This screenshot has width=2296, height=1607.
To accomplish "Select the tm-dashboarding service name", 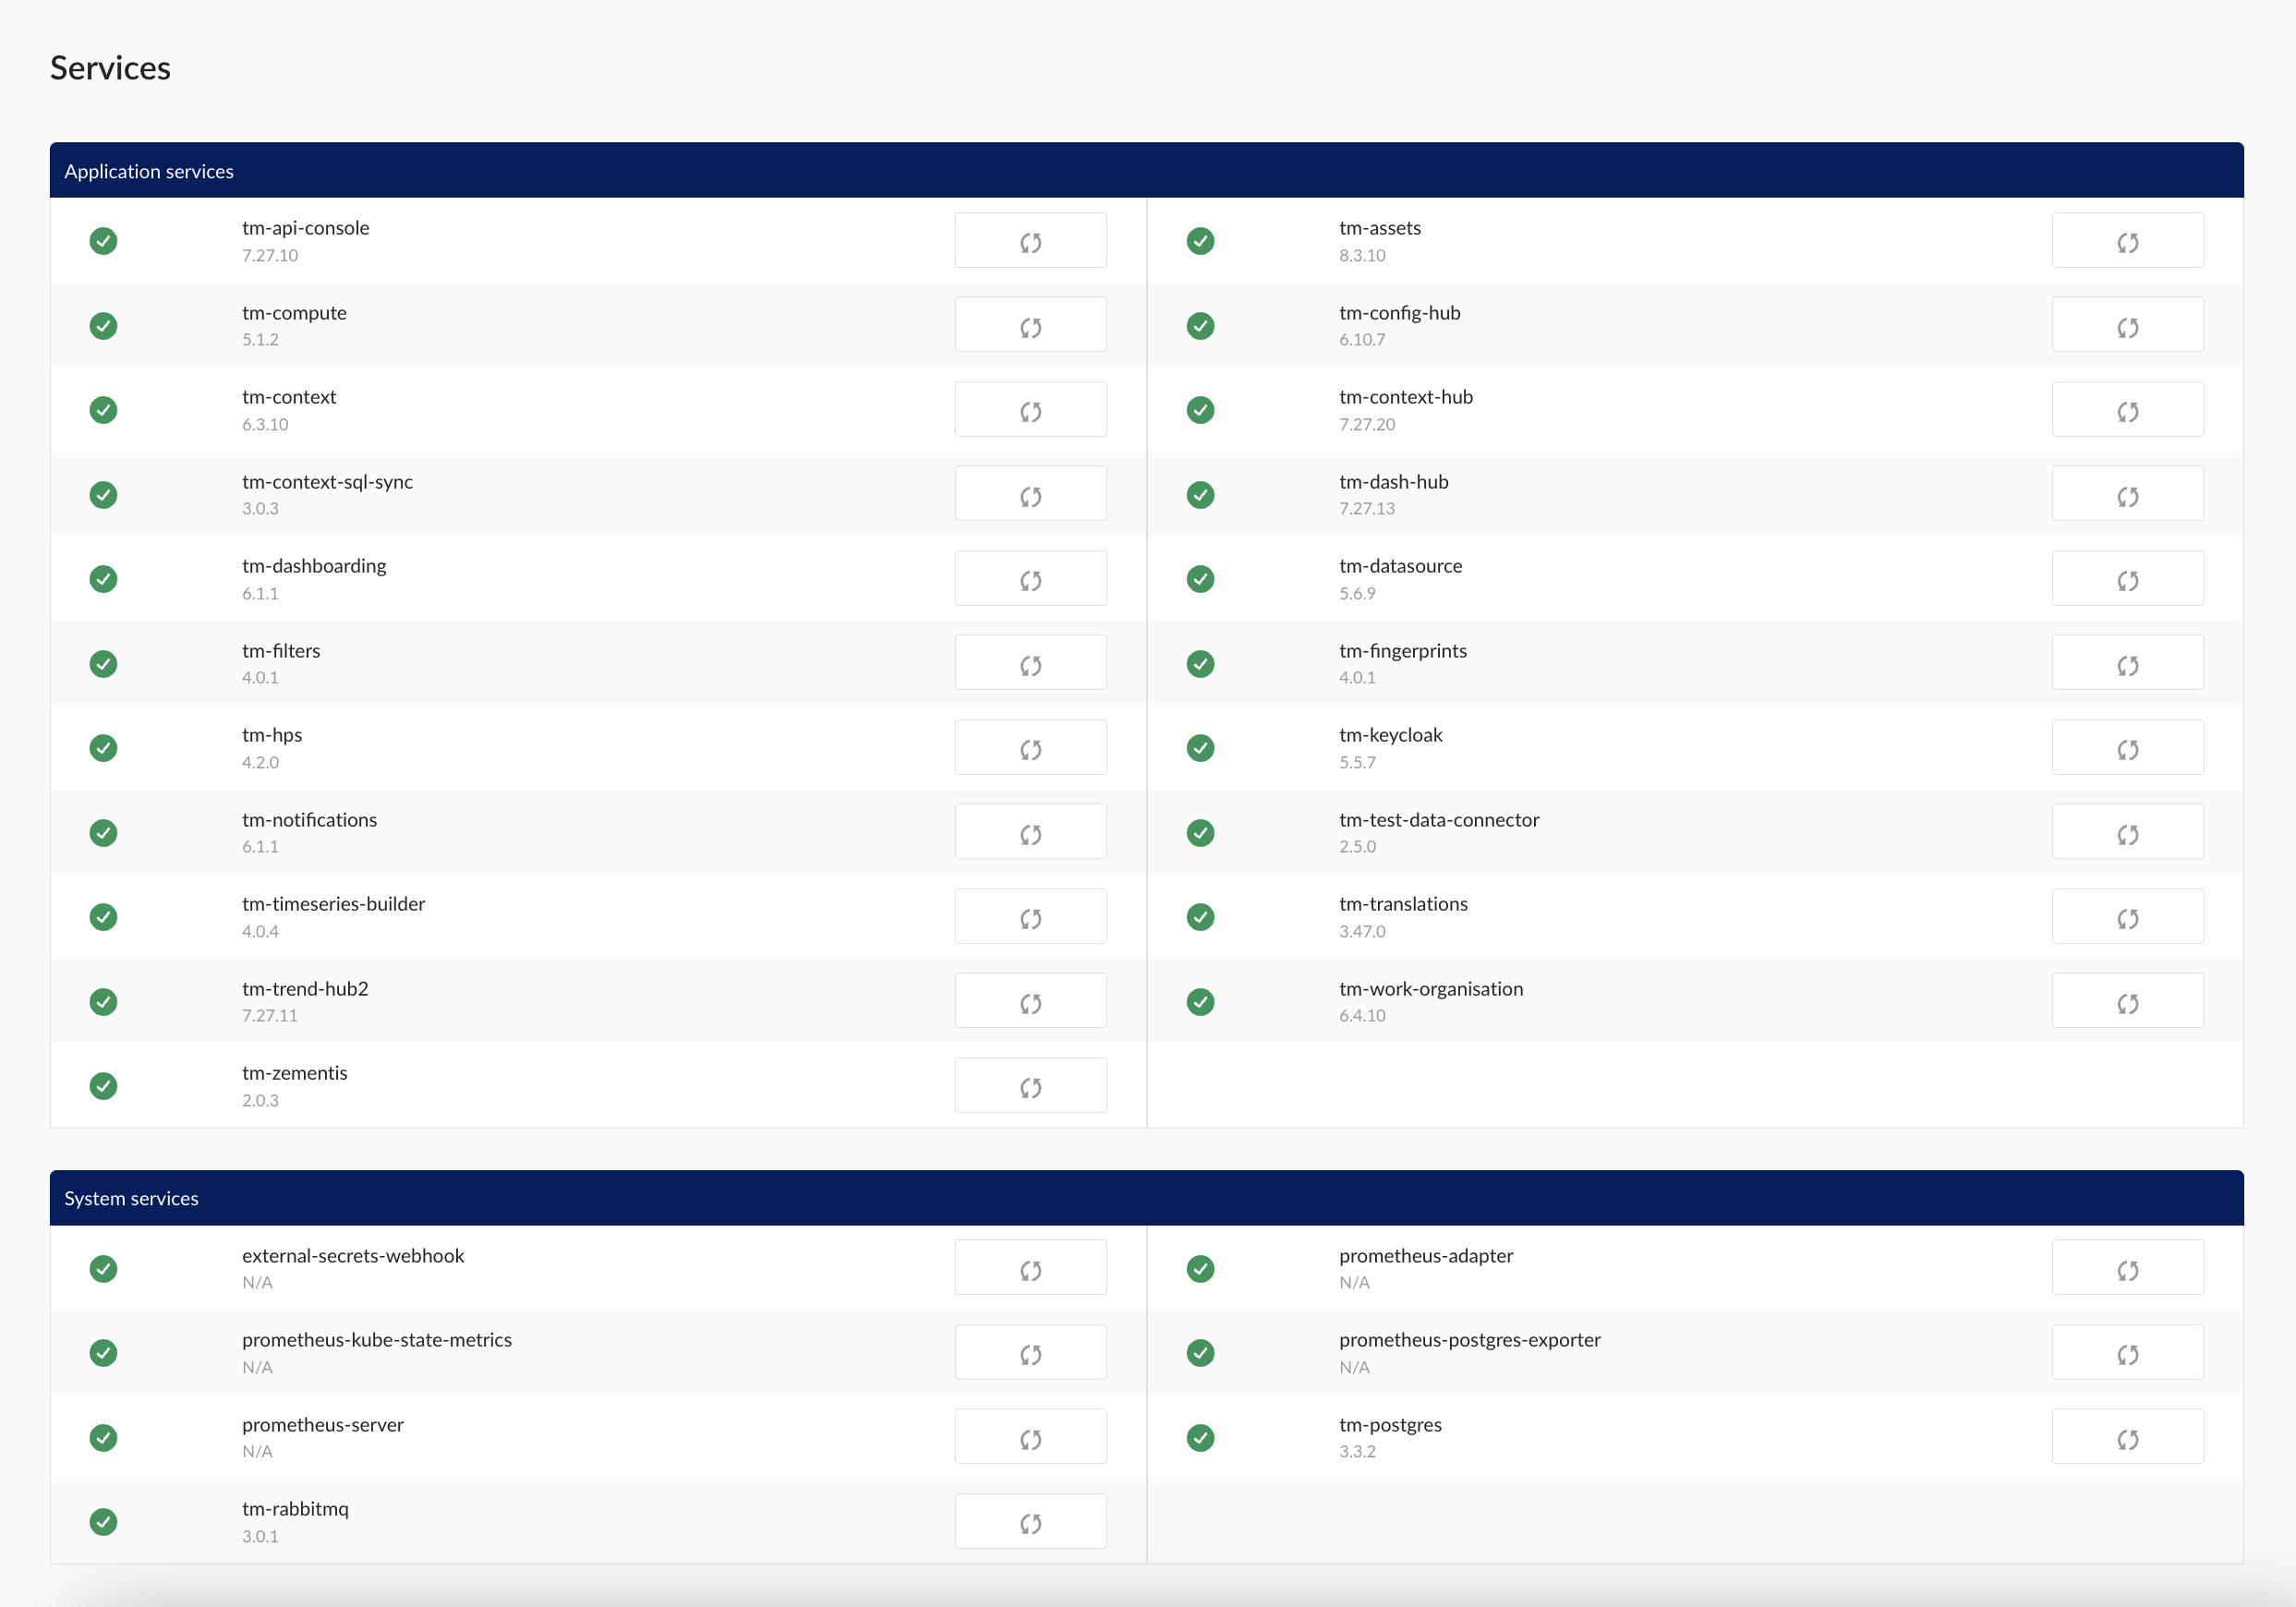I will click(314, 566).
